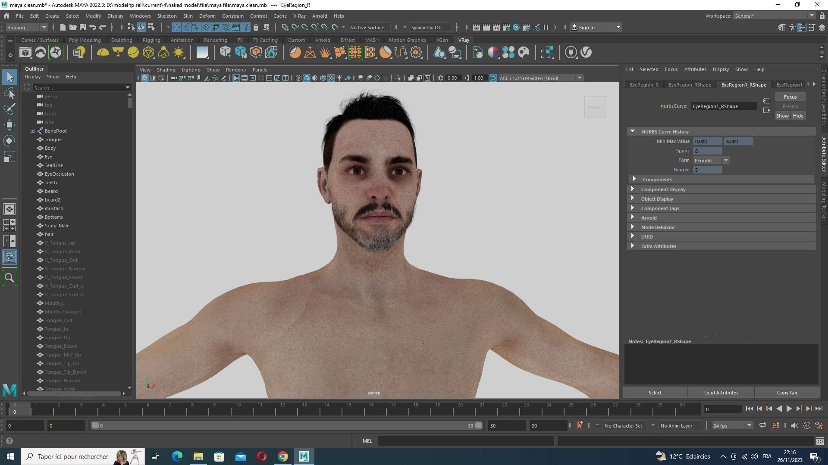Viewport: 828px width, 465px height.
Task: Click the undo arrow icon
Action: [x=92, y=28]
